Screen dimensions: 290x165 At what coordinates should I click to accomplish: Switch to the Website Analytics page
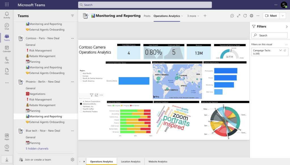tap(158, 162)
